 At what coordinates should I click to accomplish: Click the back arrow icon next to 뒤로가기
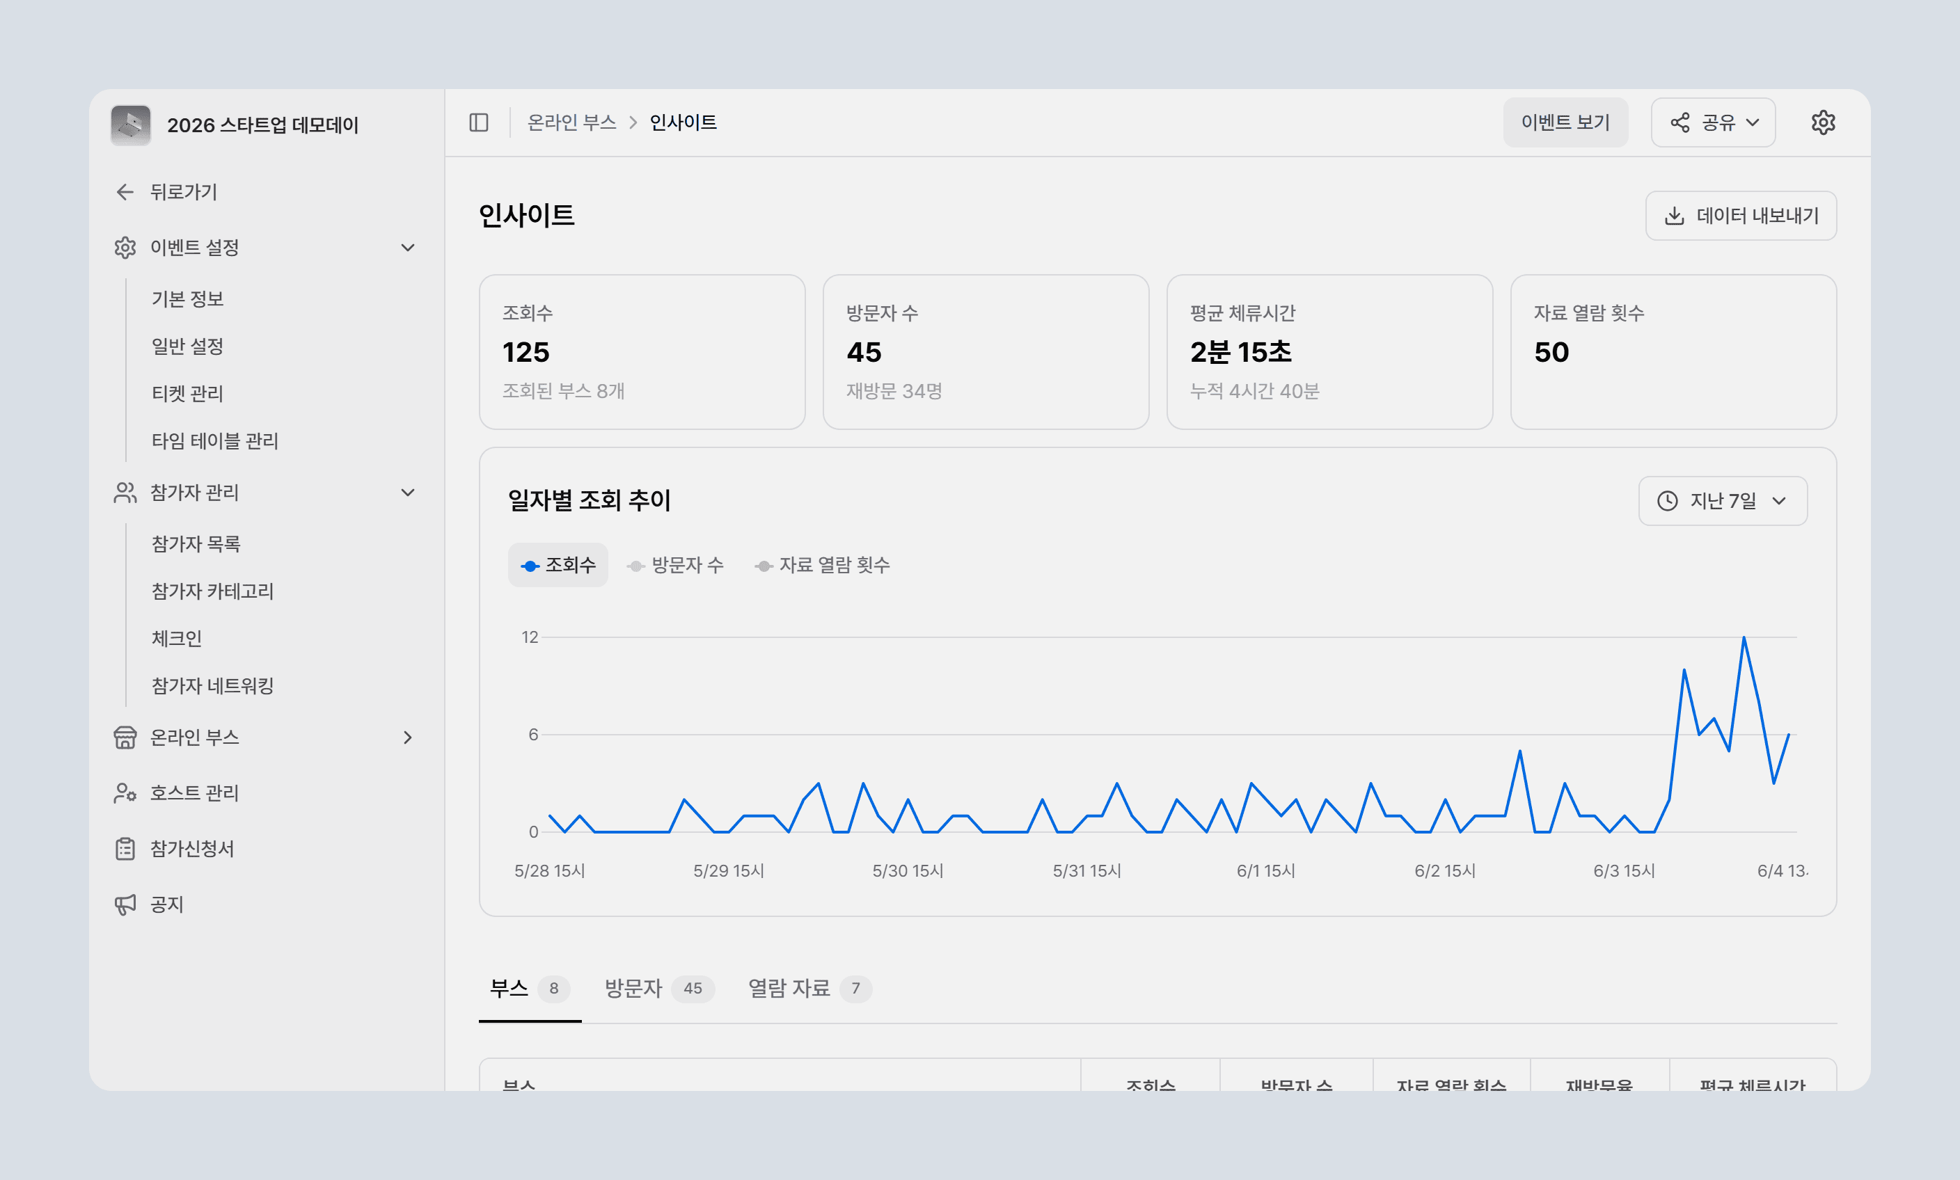pyautogui.click(x=125, y=191)
